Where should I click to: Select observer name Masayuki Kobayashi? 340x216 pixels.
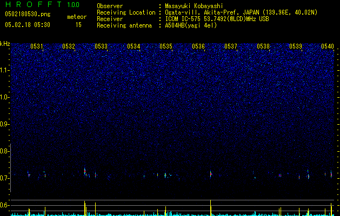[x=194, y=6]
